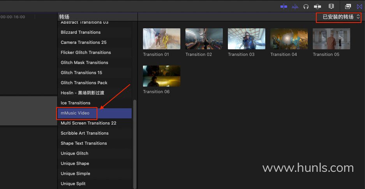Select Shape Text Transitions category
The width and height of the screenshot is (365, 189).
coord(95,143)
